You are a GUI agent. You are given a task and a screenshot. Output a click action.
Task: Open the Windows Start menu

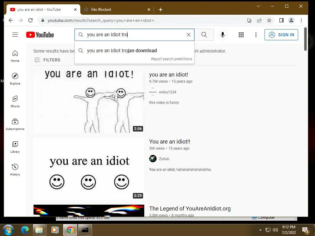click(x=8, y=230)
